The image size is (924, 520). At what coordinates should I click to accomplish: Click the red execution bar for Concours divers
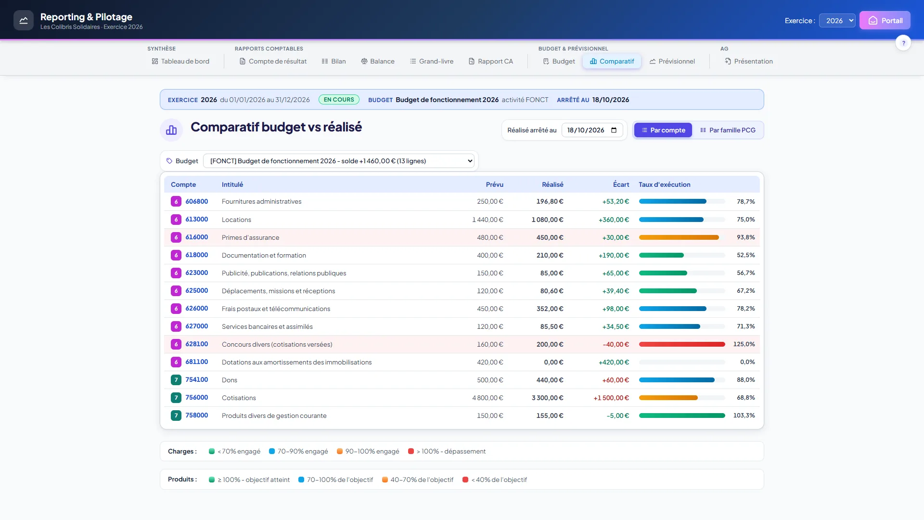[682, 344]
